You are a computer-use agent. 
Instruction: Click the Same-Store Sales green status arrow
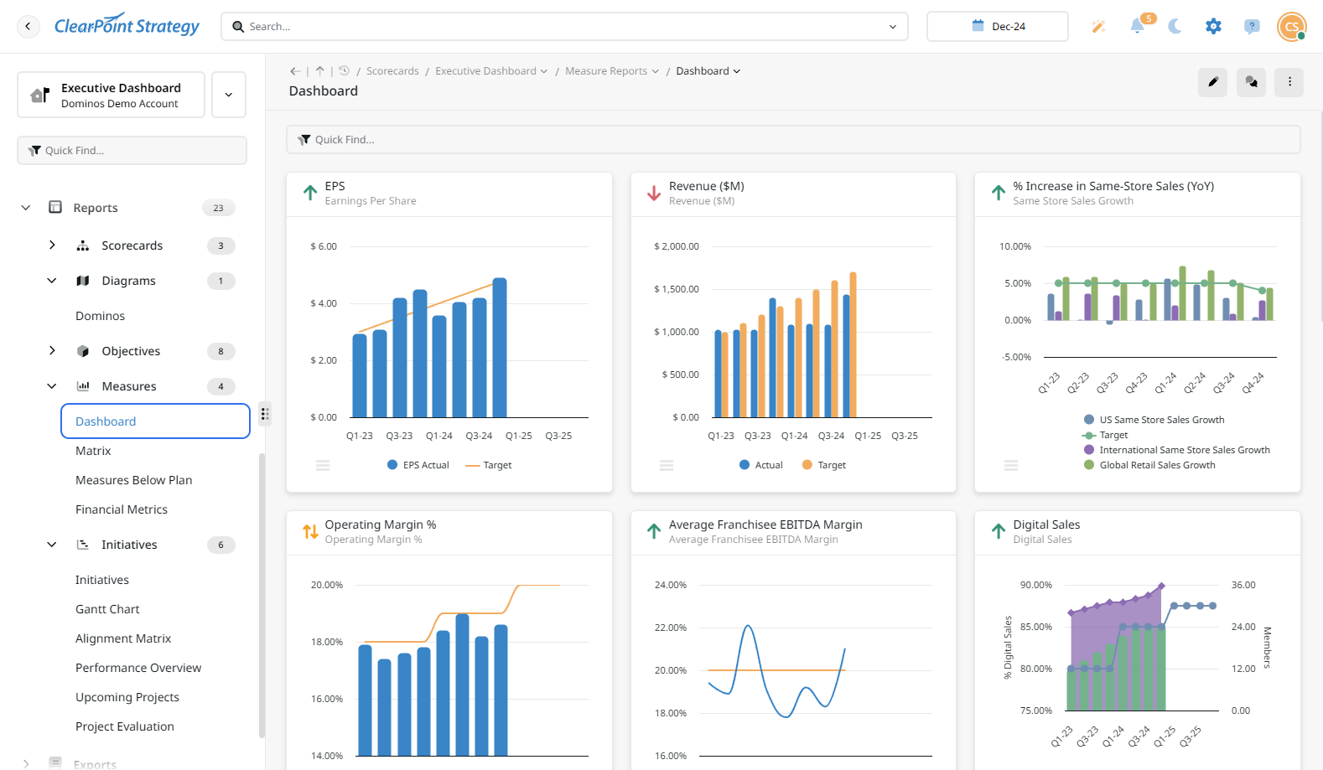click(999, 194)
